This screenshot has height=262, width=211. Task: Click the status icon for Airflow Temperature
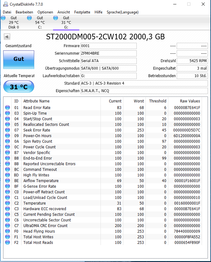pyautogui.click(x=7, y=180)
